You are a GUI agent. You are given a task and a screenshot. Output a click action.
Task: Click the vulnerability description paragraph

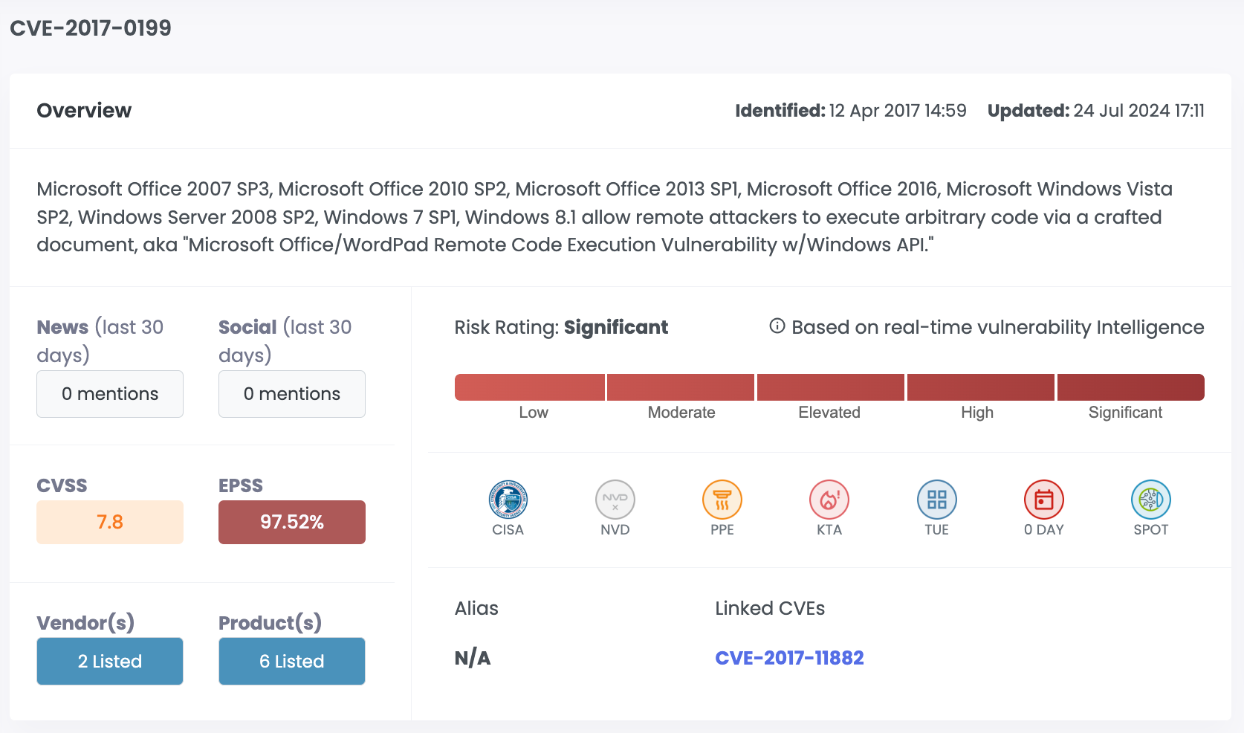coord(605,217)
